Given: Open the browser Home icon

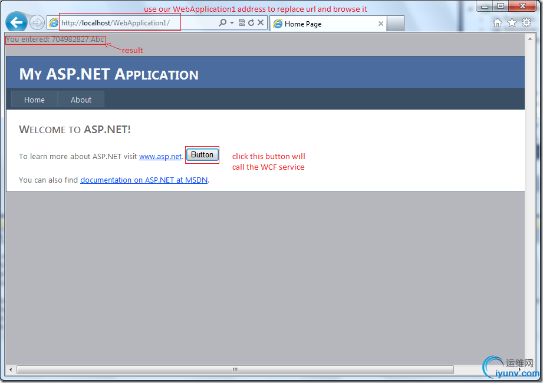Looking at the screenshot, I should tap(497, 23).
